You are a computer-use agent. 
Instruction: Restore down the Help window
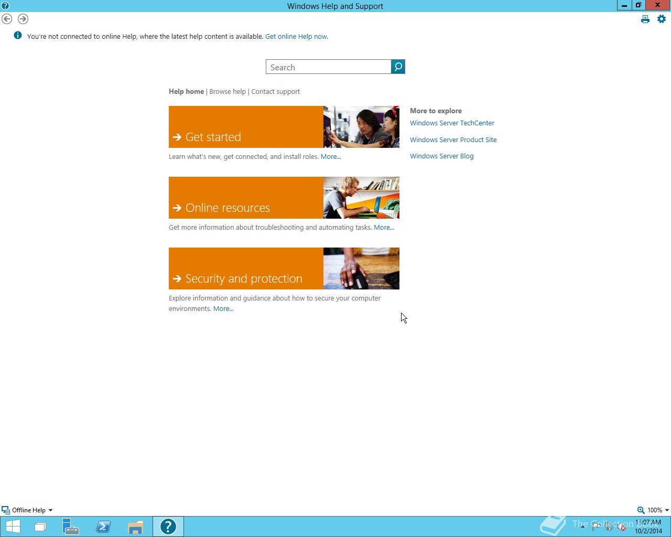click(x=638, y=5)
